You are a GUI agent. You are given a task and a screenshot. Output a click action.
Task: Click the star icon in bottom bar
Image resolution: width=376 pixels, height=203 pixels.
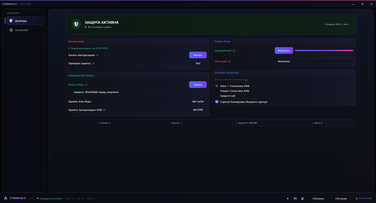point(288,199)
